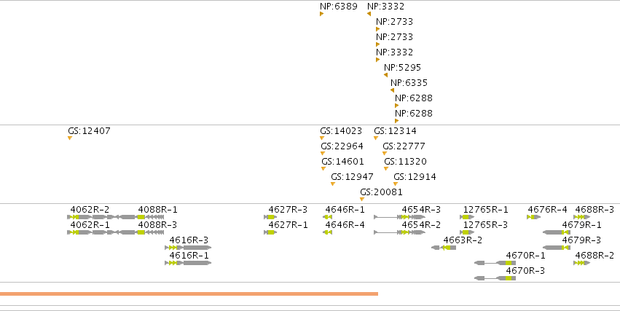Screen dimensions: 620x311
Task: Click the GS:12947 triangle marker
Action: point(332,184)
